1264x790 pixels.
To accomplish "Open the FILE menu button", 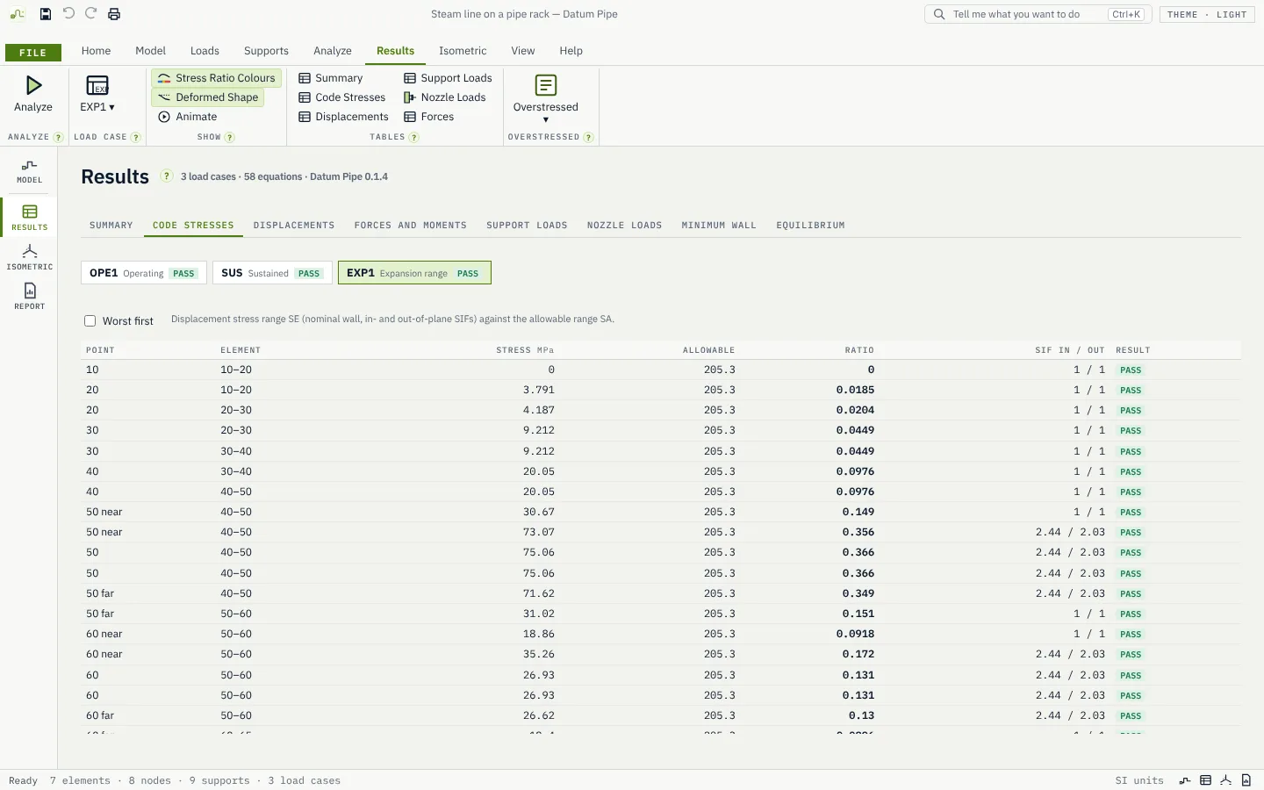I will point(33,53).
